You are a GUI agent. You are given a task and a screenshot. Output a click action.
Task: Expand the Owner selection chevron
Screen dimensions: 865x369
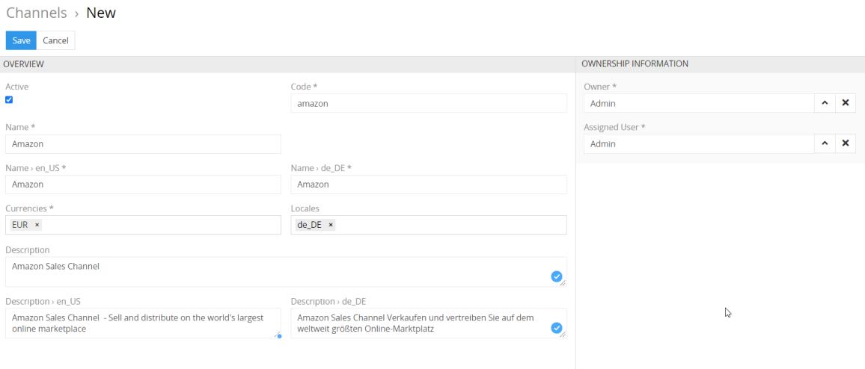(824, 103)
